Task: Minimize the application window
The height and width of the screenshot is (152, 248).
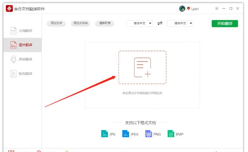Action: [224, 9]
